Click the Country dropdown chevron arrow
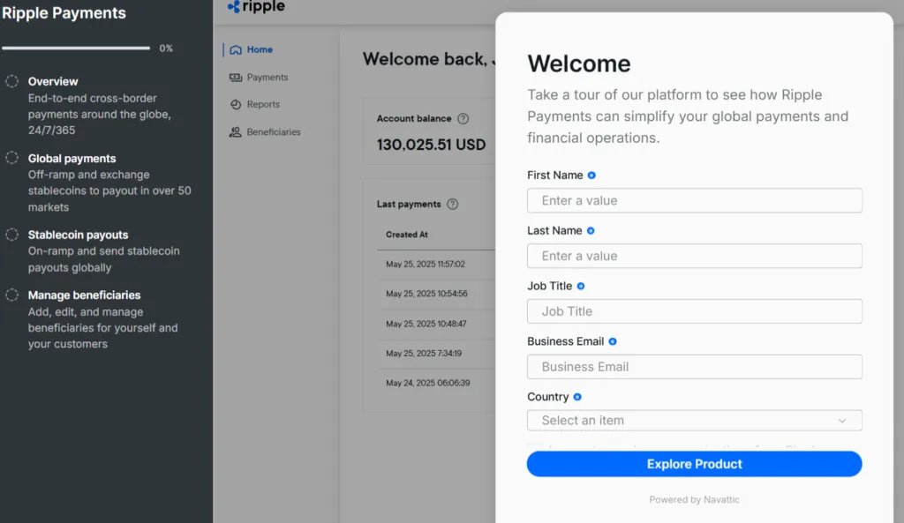The height and width of the screenshot is (523, 904). pos(842,421)
